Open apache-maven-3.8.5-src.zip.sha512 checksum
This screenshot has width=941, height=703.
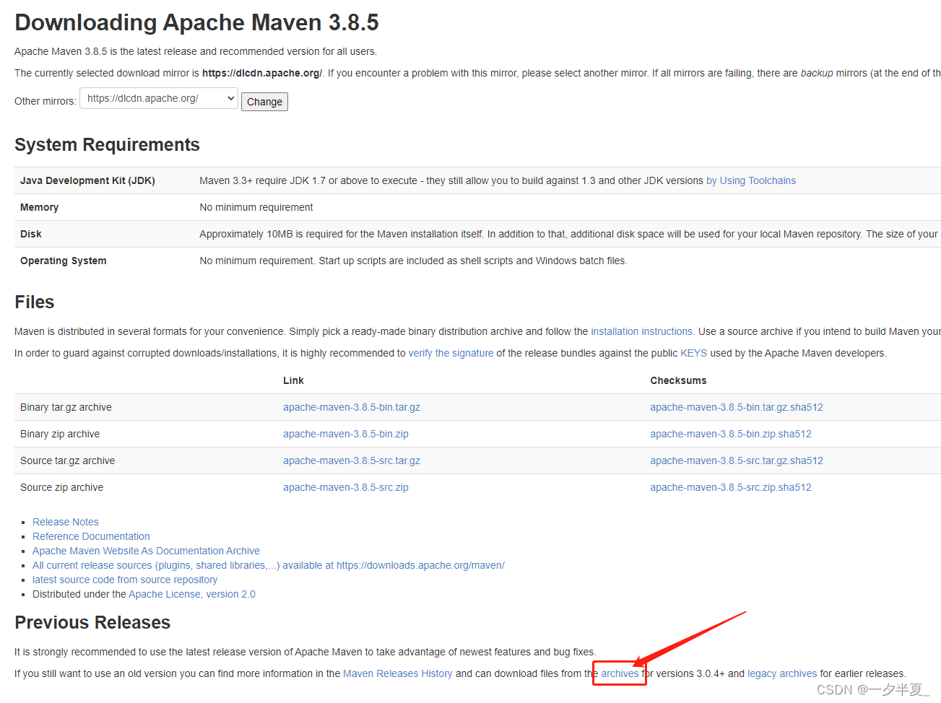tap(731, 487)
